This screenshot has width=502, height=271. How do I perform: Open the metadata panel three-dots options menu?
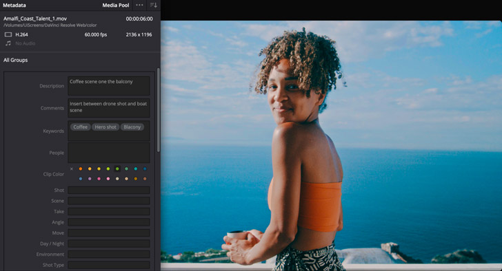point(139,5)
